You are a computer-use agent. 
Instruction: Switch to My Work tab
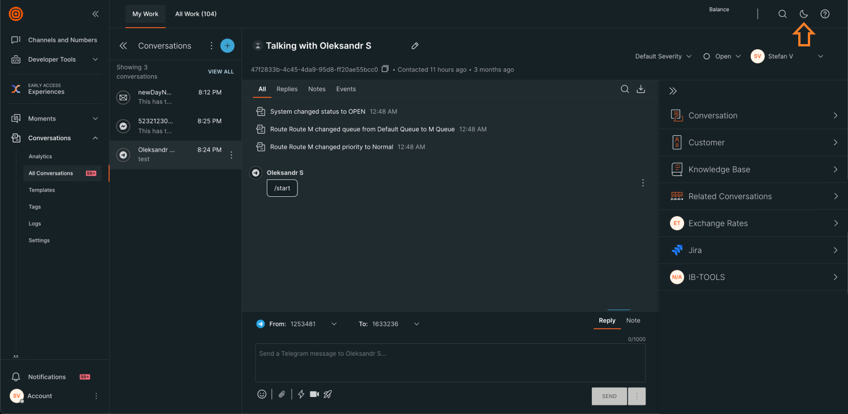[145, 14]
